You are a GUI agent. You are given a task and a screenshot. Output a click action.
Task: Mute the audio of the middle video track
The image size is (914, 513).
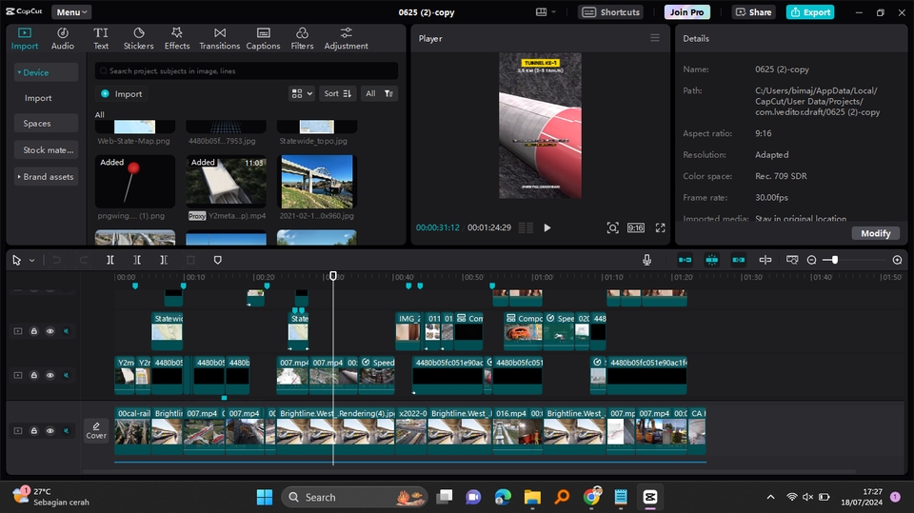click(67, 375)
